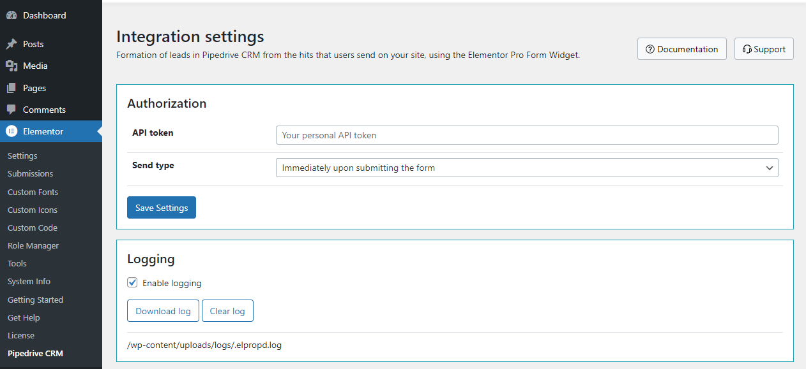Go to Custom Fonts submenu
The height and width of the screenshot is (369, 806).
click(x=33, y=192)
